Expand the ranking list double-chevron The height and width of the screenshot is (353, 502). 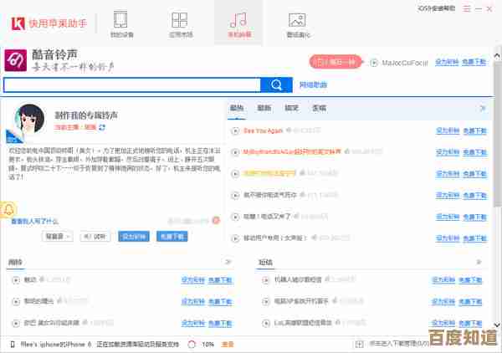(482, 108)
